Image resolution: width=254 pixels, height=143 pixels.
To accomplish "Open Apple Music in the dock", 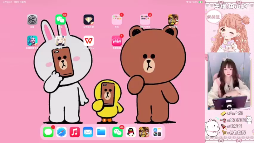I will (75, 132).
